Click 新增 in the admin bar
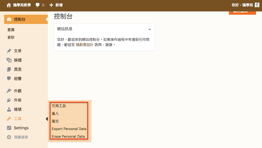This screenshot has width=262, height=148. coord(59,5)
